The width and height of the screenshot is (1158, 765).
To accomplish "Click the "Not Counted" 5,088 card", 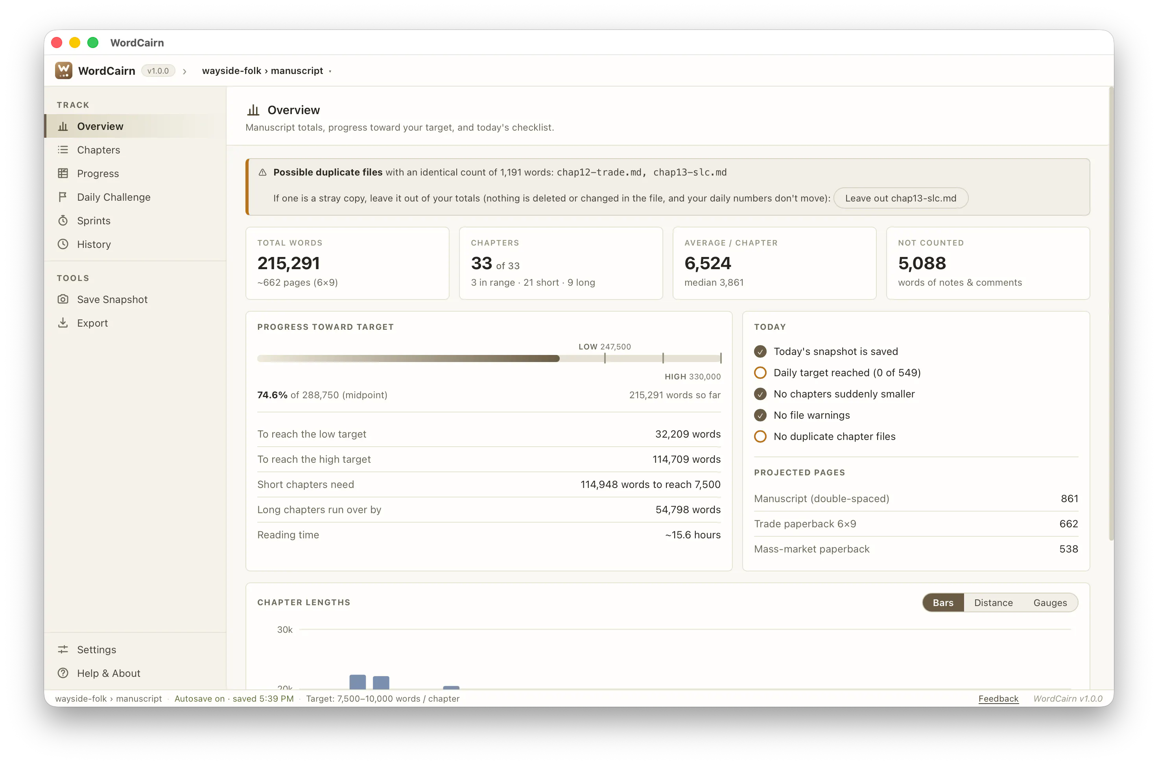I will tap(988, 263).
